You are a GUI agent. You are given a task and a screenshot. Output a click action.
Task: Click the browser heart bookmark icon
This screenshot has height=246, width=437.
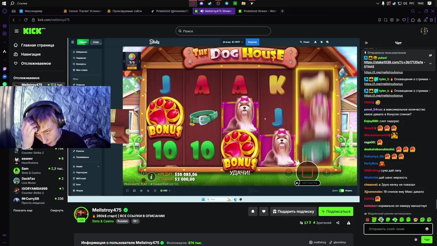click(404, 20)
